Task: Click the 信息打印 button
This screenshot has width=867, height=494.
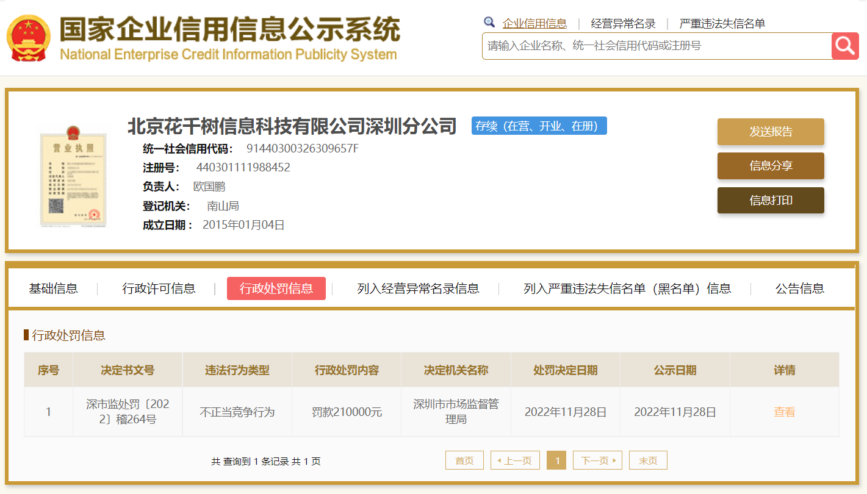Action: pyautogui.click(x=771, y=200)
